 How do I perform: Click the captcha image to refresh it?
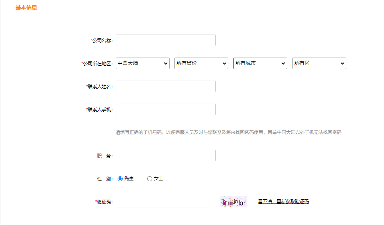[233, 202]
